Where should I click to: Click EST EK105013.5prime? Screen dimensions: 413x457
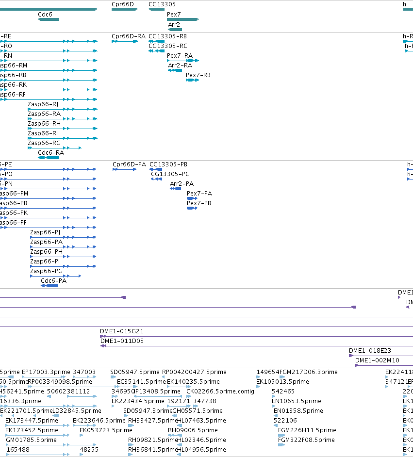click(282, 381)
